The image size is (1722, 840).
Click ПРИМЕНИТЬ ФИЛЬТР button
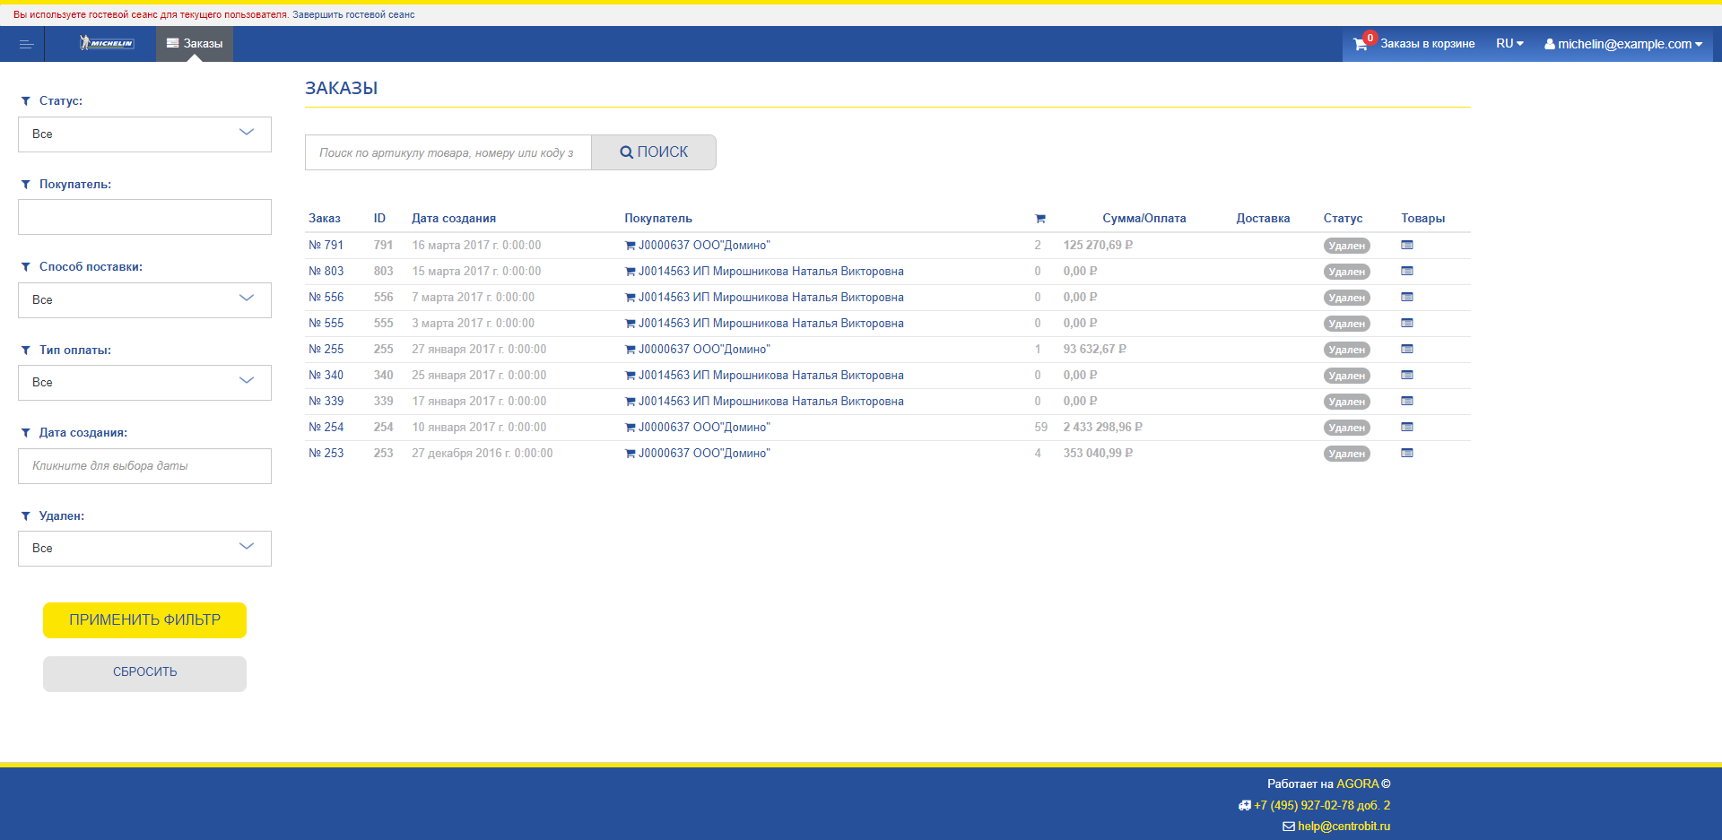tap(144, 620)
